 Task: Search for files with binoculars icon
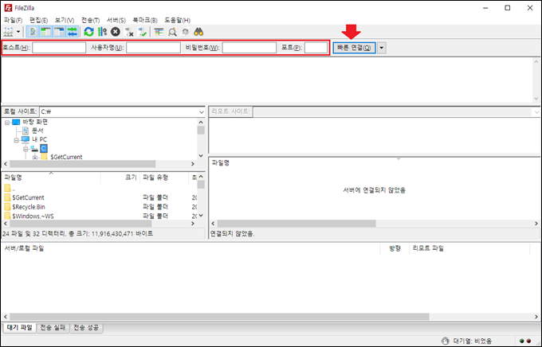click(x=198, y=32)
